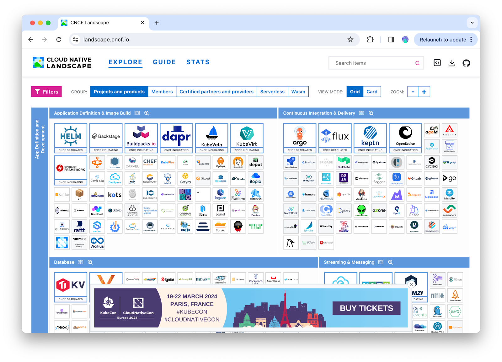Select the Buildpacks.io project tile
This screenshot has width=502, height=362.
141,138
